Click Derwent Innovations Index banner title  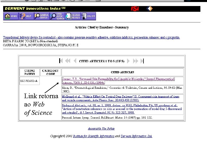click(35, 9)
